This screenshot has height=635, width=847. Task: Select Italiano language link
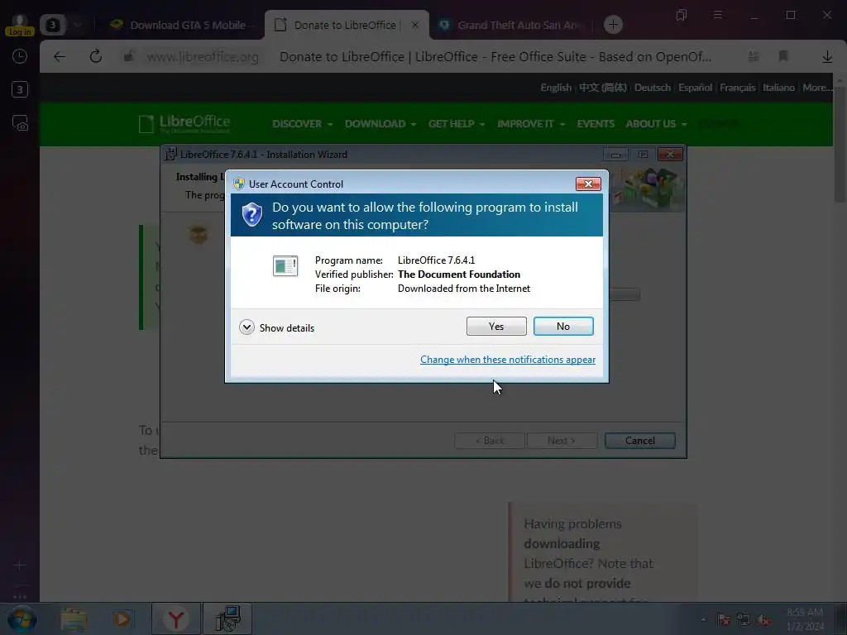point(778,88)
